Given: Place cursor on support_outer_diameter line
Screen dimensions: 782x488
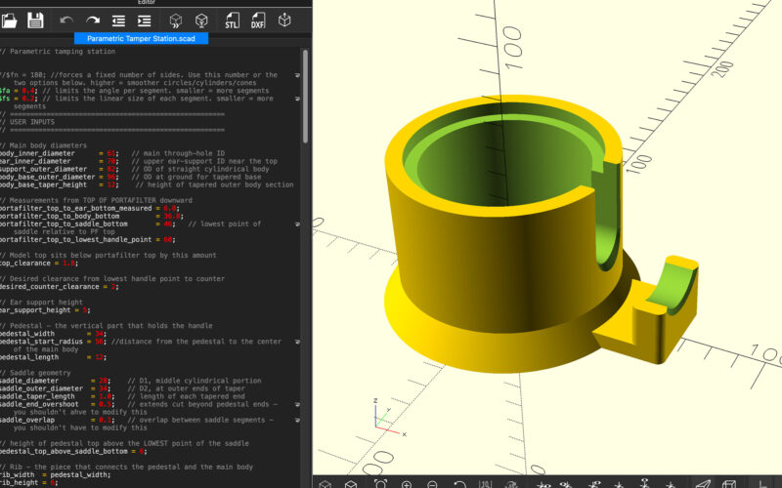Looking at the screenshot, I should [x=135, y=169].
